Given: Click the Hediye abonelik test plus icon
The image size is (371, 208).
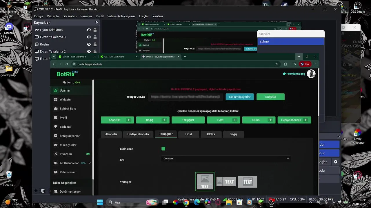Looking at the screenshot, I should tap(305, 120).
